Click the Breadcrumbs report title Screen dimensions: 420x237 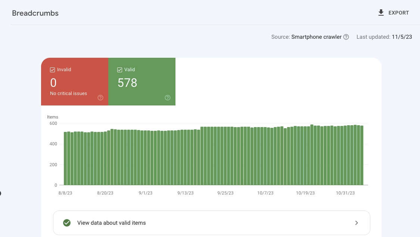tap(35, 13)
